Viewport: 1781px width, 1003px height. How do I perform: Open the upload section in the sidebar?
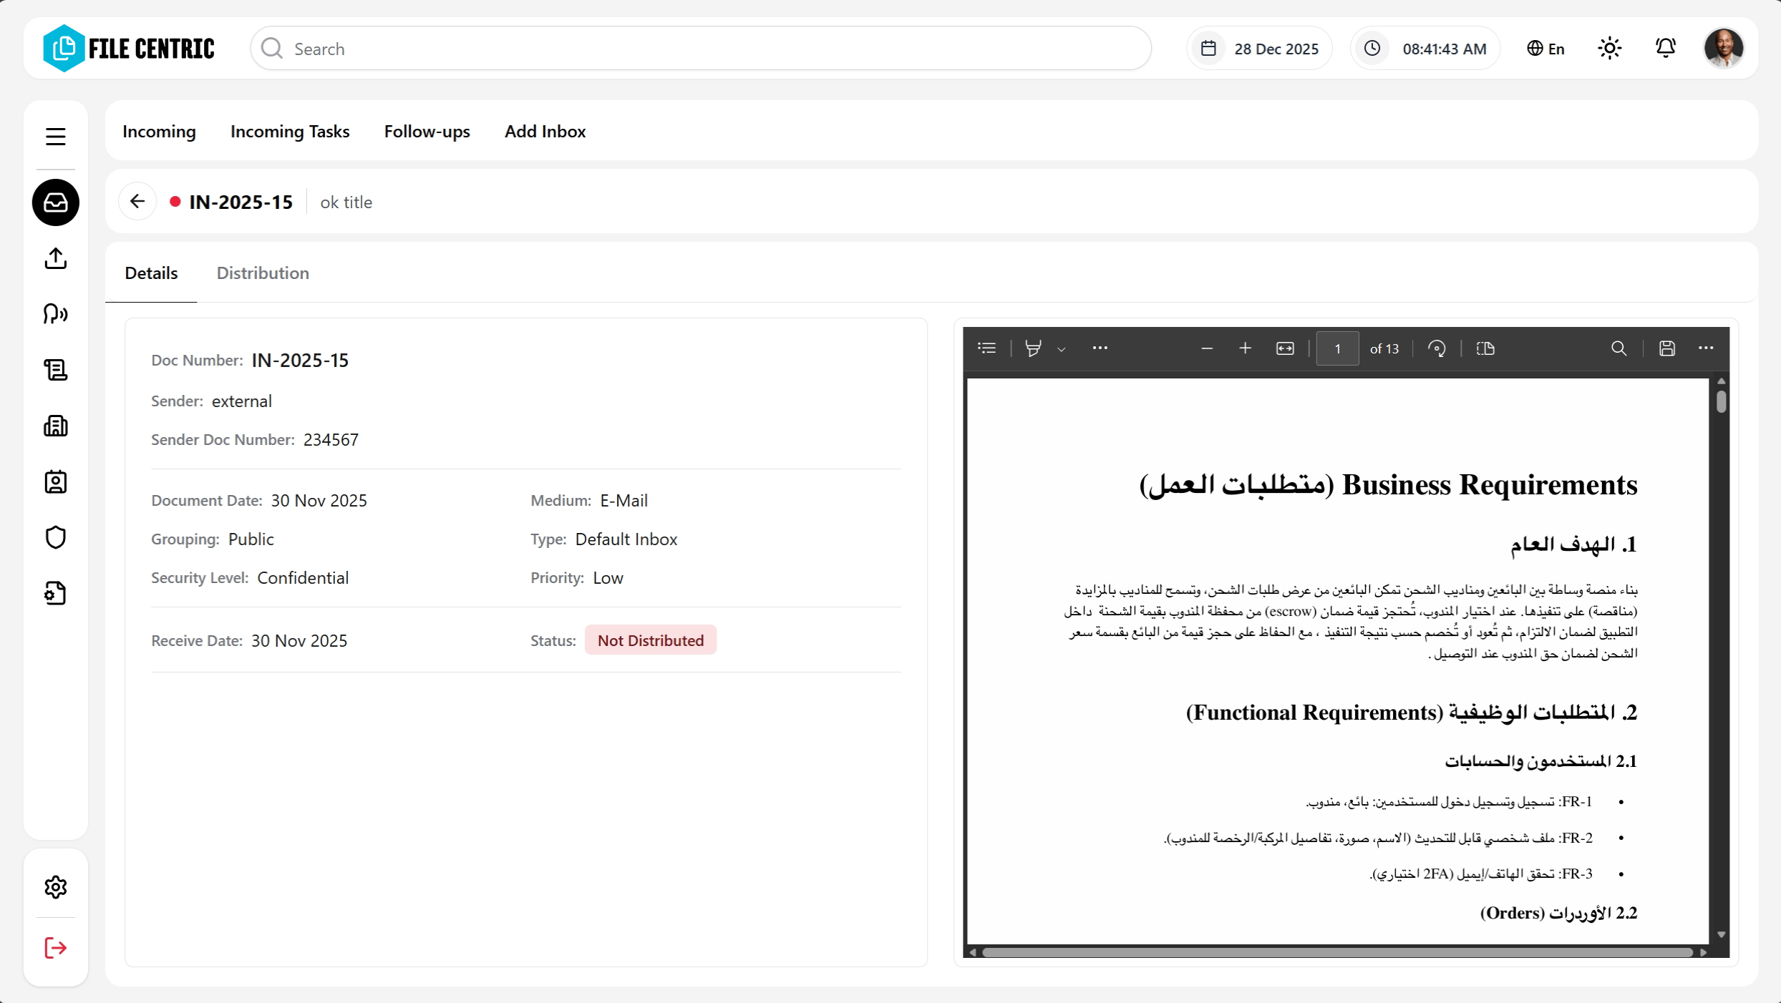55,258
